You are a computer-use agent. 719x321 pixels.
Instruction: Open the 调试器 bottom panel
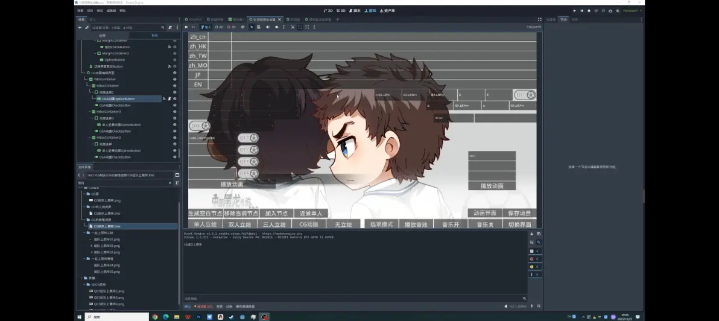[x=203, y=307]
